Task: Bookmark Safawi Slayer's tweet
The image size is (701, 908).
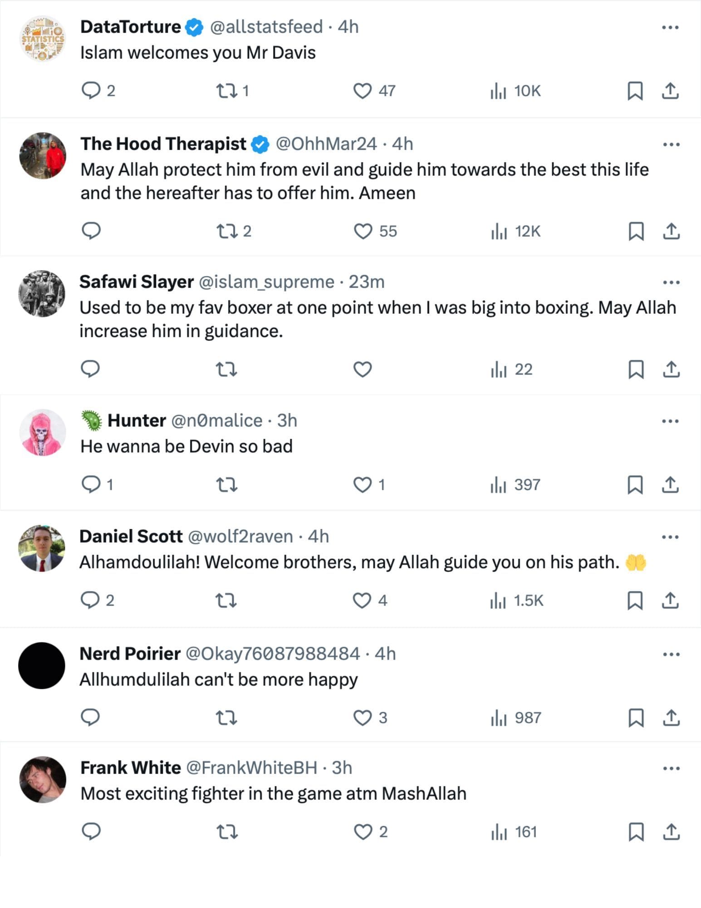Action: pyautogui.click(x=636, y=370)
